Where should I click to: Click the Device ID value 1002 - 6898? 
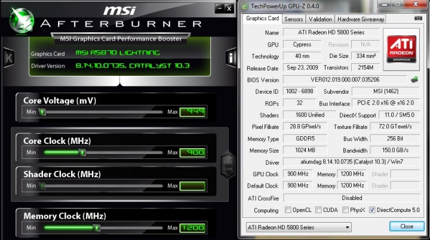pyautogui.click(x=299, y=91)
